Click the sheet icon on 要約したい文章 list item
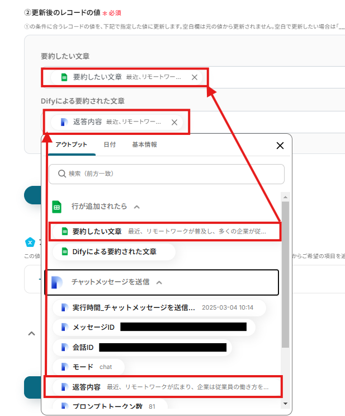Screen dimensions: 345x416 [65, 231]
